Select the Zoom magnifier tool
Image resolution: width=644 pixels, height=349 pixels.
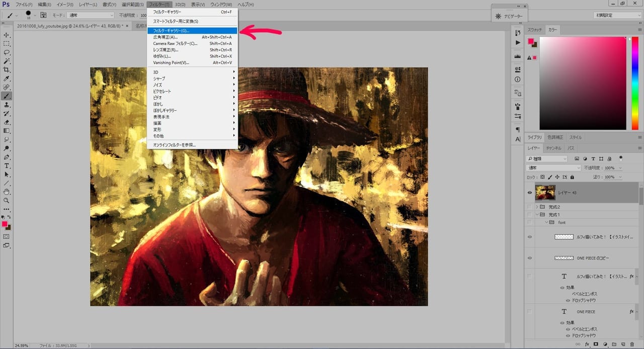7,200
